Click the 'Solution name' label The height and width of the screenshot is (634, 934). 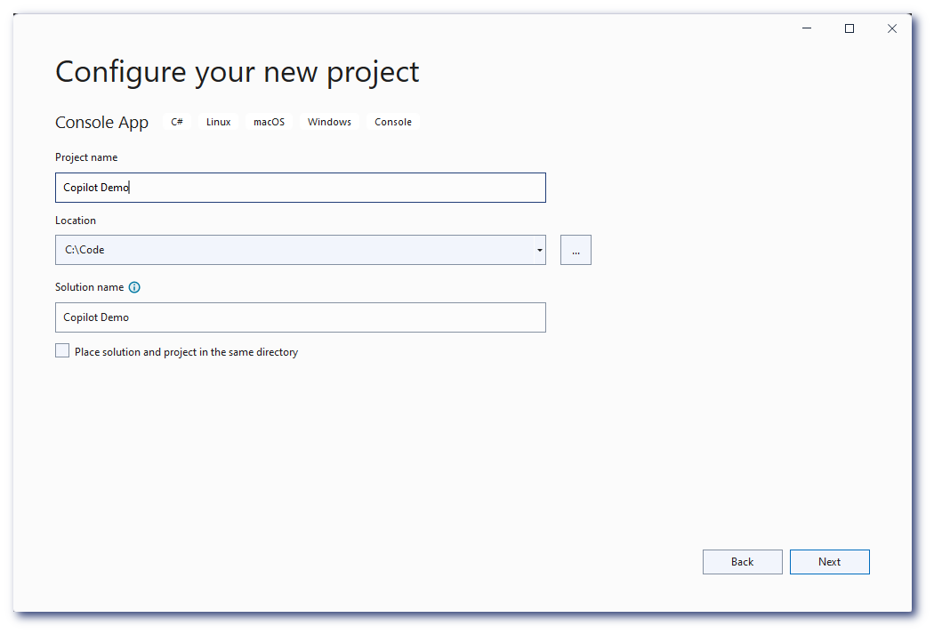pos(89,287)
